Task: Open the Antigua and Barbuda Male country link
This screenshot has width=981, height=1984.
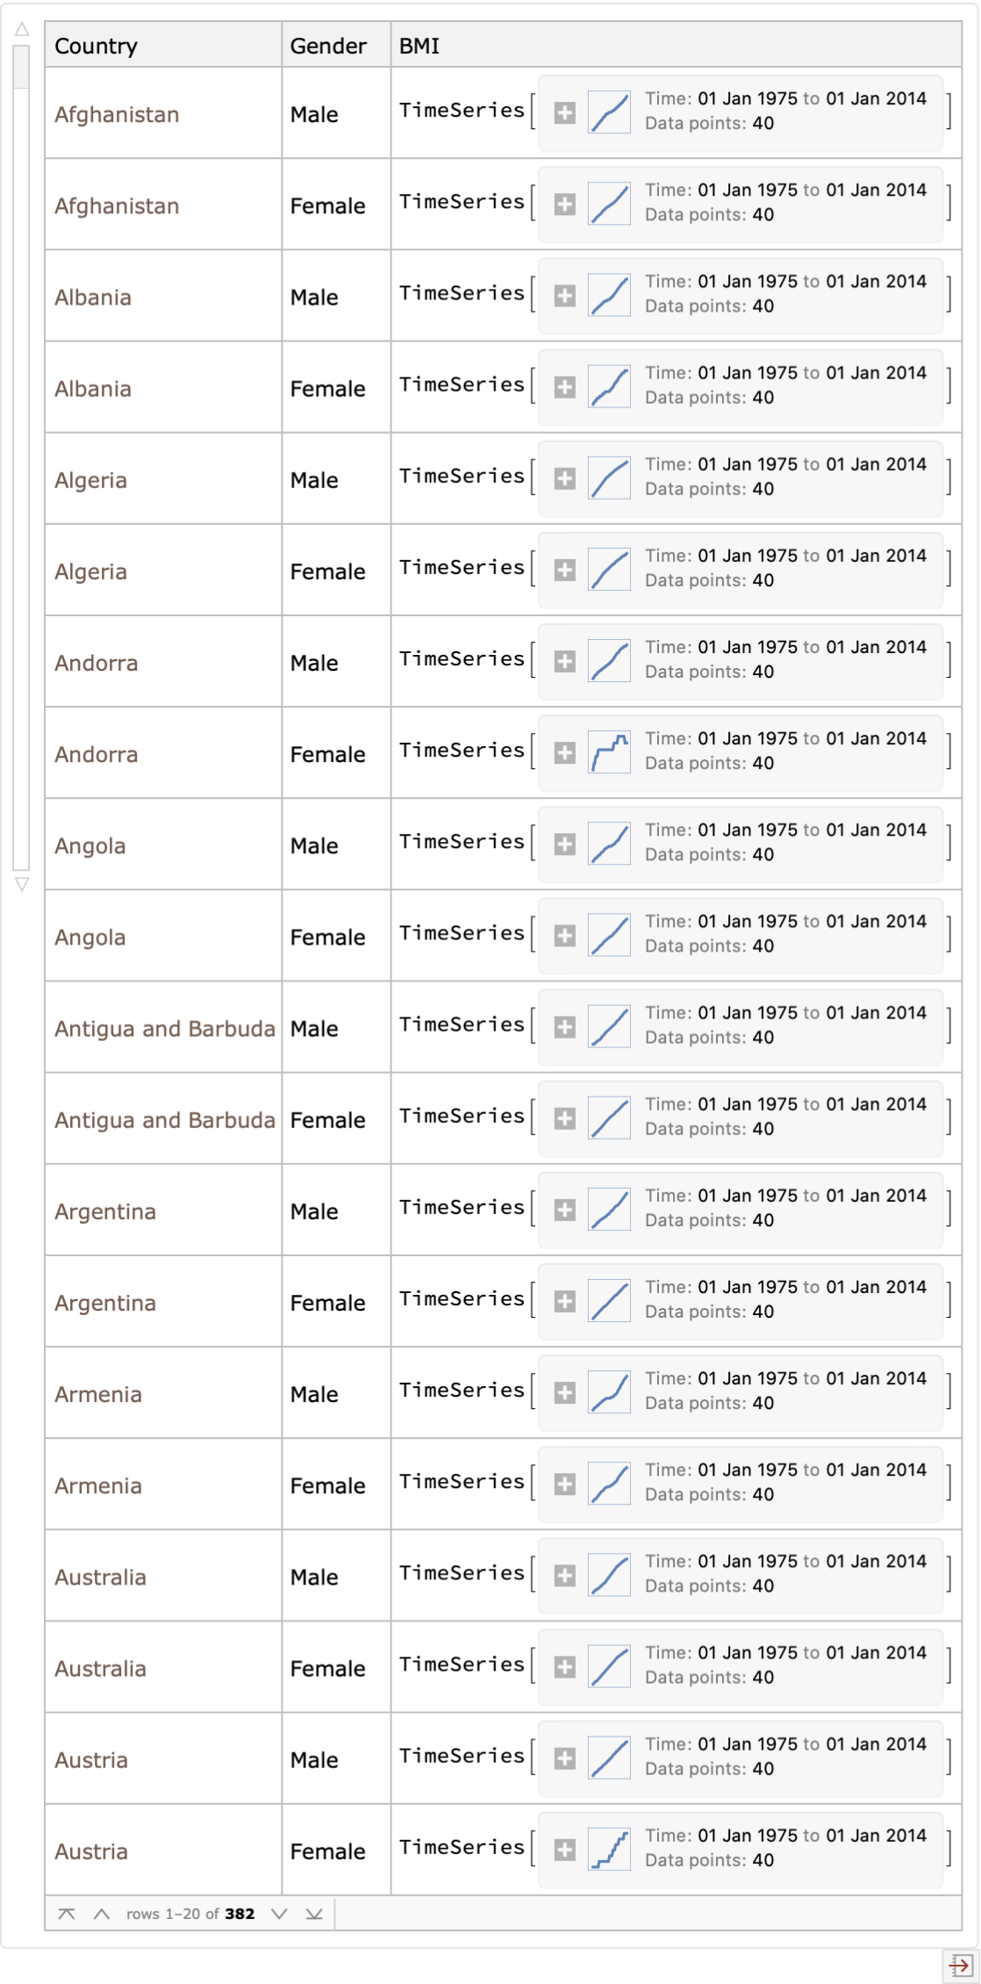Action: (x=165, y=1029)
